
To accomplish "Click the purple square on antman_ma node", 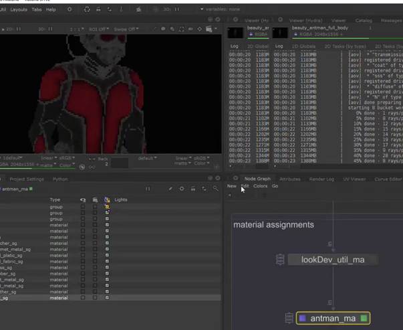I will pos(302,319).
